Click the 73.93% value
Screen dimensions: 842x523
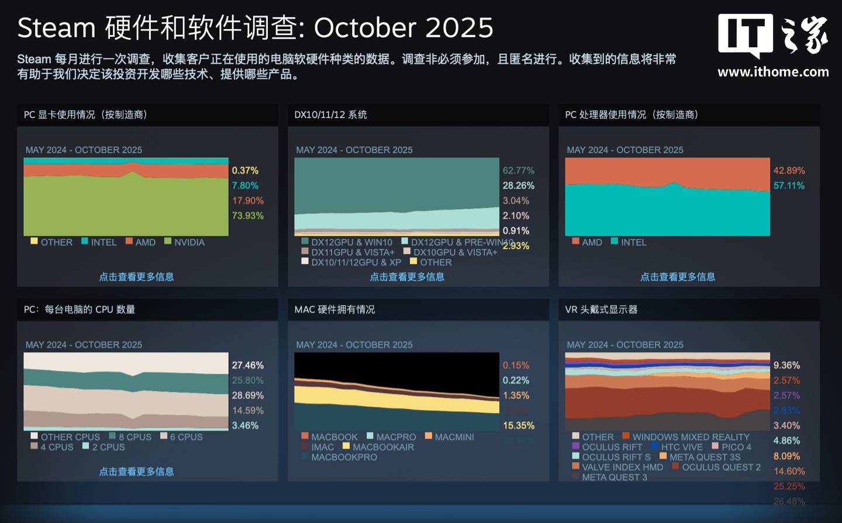pos(248,216)
